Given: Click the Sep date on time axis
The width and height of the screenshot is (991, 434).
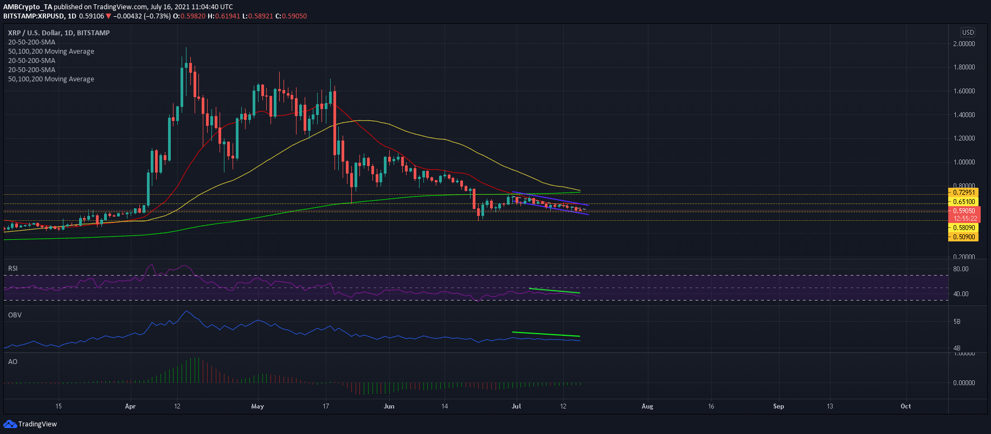Looking at the screenshot, I should coord(778,406).
